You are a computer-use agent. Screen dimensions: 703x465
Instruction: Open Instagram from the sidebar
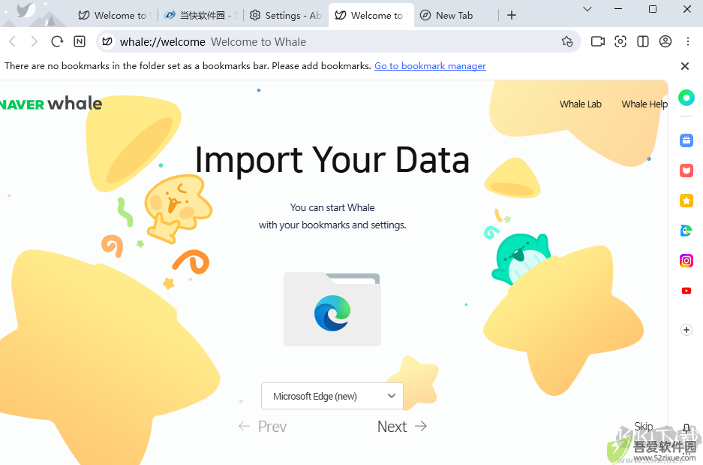[686, 261]
